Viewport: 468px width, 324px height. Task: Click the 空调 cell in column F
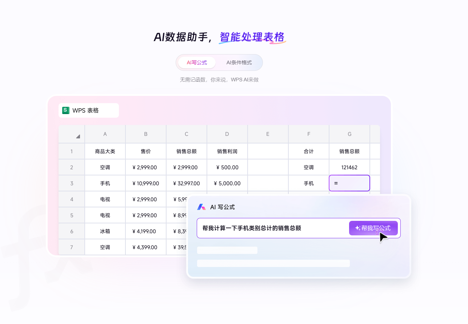click(309, 167)
